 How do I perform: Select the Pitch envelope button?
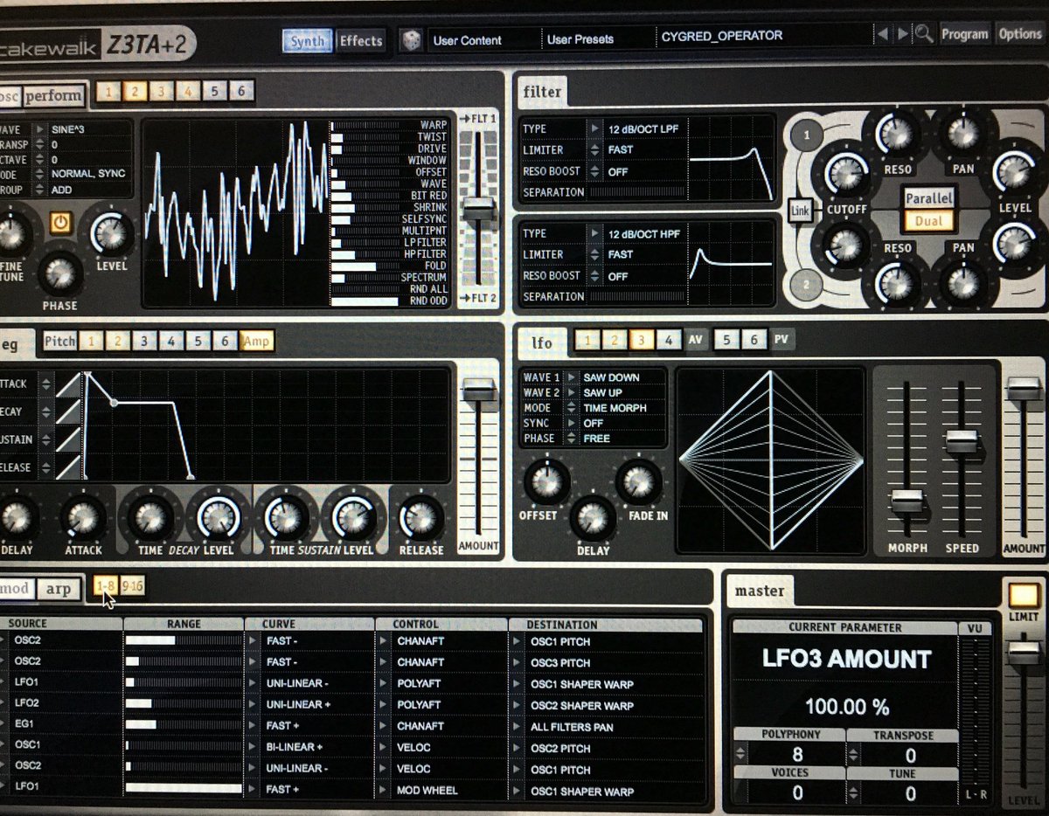tap(60, 342)
